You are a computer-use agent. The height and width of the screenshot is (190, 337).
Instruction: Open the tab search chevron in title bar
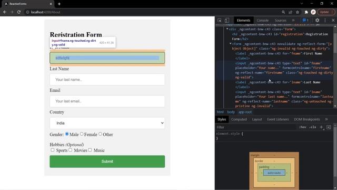pos(302,4)
